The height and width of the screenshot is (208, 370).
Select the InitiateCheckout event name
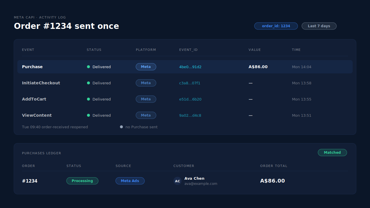point(41,83)
